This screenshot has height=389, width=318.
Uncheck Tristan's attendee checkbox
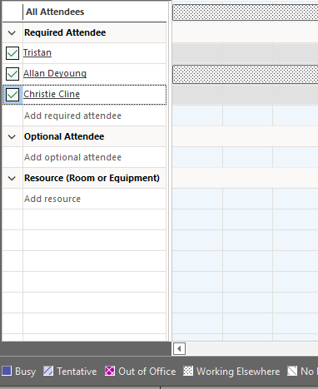[x=12, y=53]
